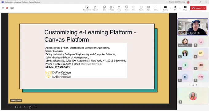Open the slide grid view icon
Image resolution: width=209 pixels, height=111 pixels.
coord(30,107)
